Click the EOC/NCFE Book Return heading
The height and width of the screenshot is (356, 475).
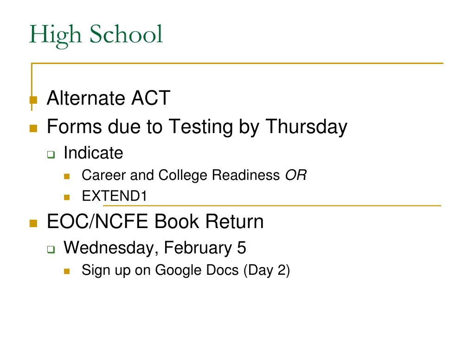(x=155, y=221)
